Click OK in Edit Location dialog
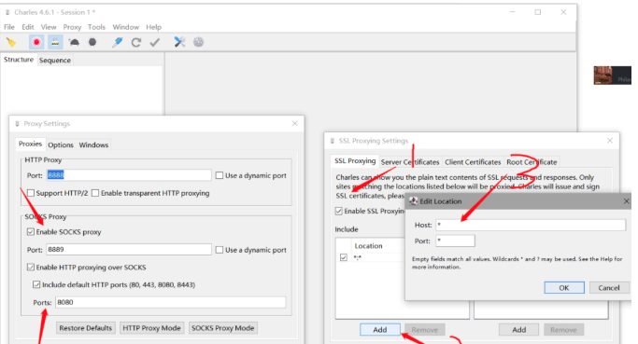The image size is (638, 344). pyautogui.click(x=564, y=287)
